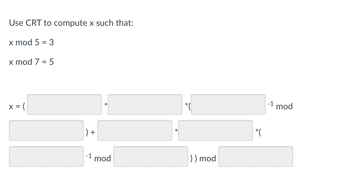Click the asterisk on the second row

tap(175, 130)
